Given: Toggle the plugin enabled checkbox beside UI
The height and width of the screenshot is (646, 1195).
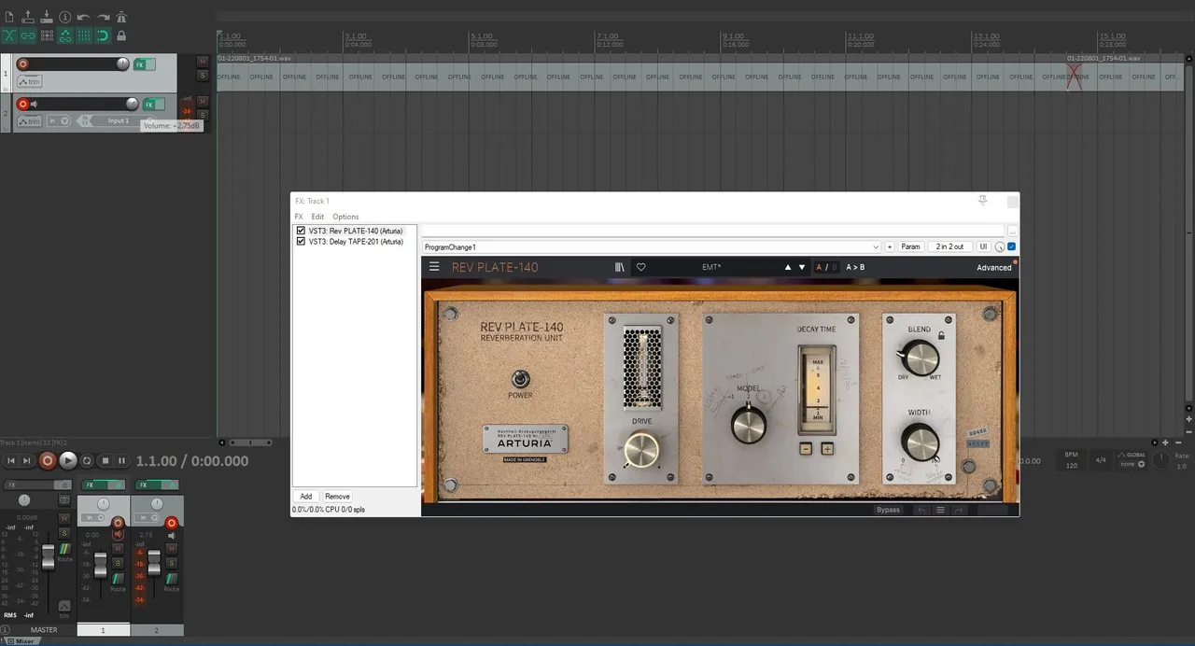Looking at the screenshot, I should point(1012,247).
